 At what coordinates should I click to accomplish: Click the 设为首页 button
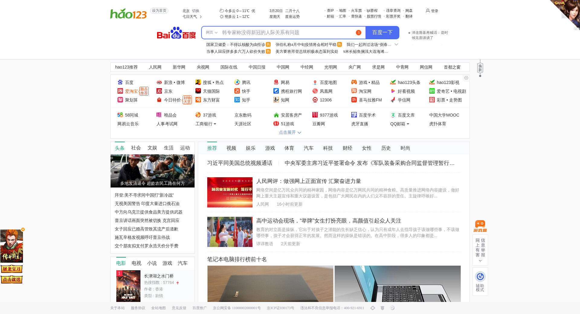tap(159, 11)
